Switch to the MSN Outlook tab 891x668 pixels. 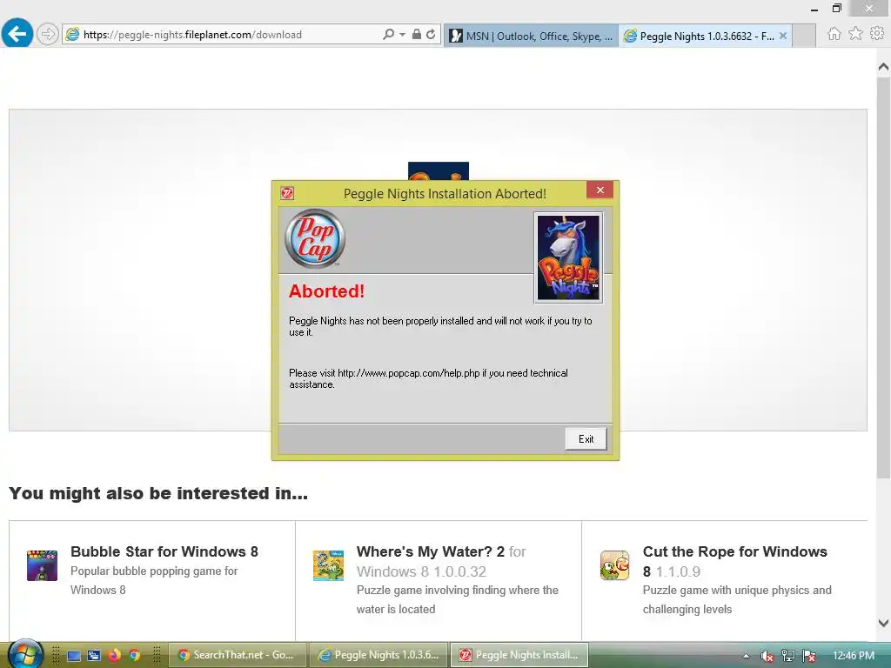pos(531,36)
